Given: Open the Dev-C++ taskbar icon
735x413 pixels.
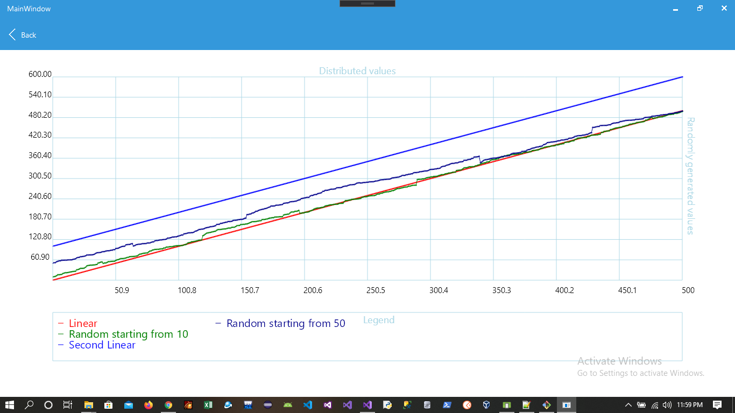Looking at the screenshot, I should click(x=248, y=405).
